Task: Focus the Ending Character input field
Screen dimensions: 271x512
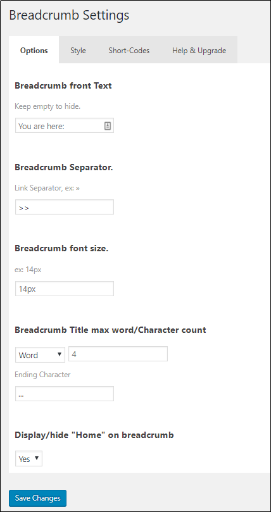Action: (x=65, y=394)
